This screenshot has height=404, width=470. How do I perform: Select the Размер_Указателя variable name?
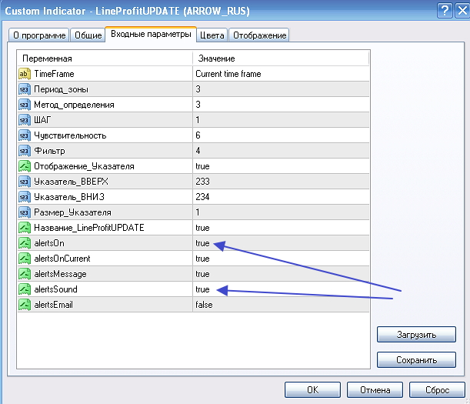point(72,212)
